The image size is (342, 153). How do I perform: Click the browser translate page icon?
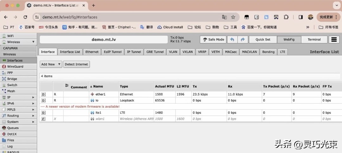click(224, 17)
